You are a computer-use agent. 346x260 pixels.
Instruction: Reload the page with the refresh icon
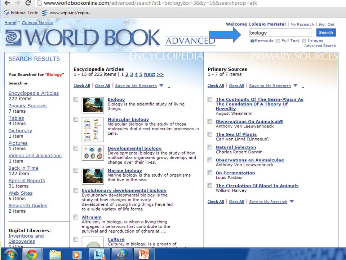pyautogui.click(x=28, y=3)
